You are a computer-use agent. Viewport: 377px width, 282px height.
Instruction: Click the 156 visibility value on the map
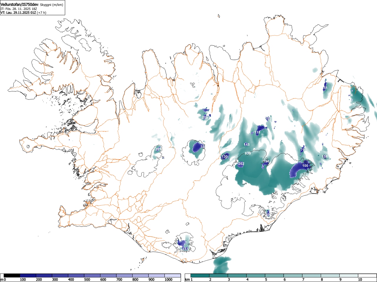(325, 157)
